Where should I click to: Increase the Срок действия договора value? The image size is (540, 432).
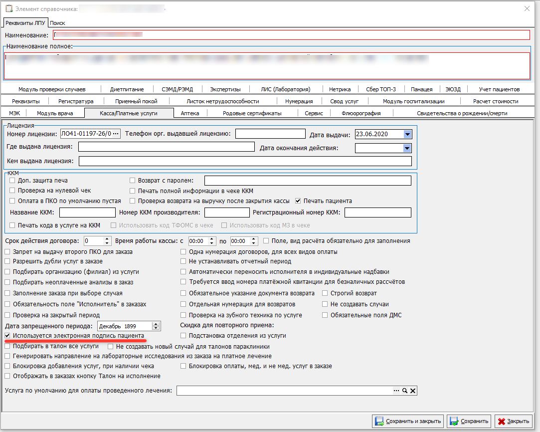(107, 239)
